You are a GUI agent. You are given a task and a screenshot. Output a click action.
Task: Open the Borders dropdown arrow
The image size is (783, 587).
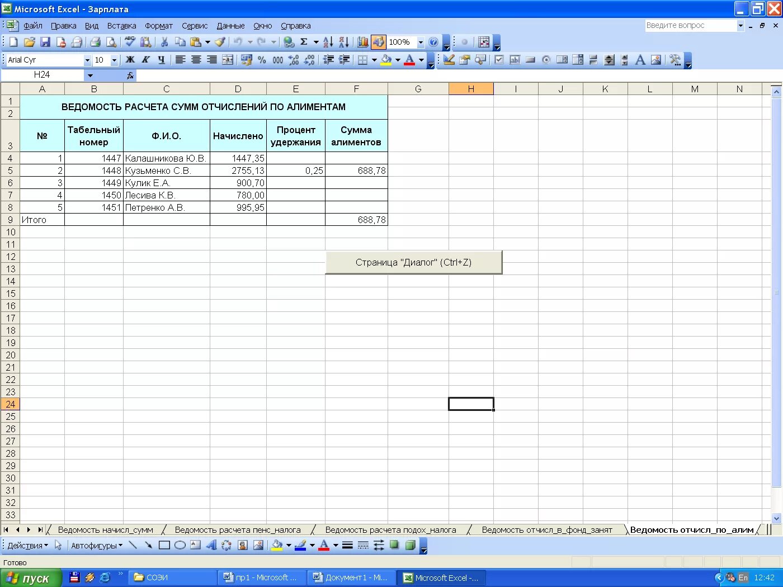pos(374,60)
